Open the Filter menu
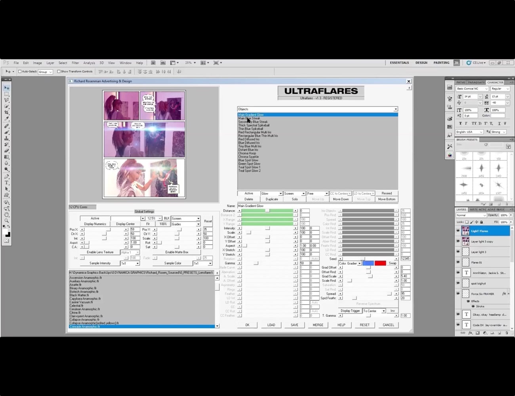The height and width of the screenshot is (396, 515). [x=75, y=63]
